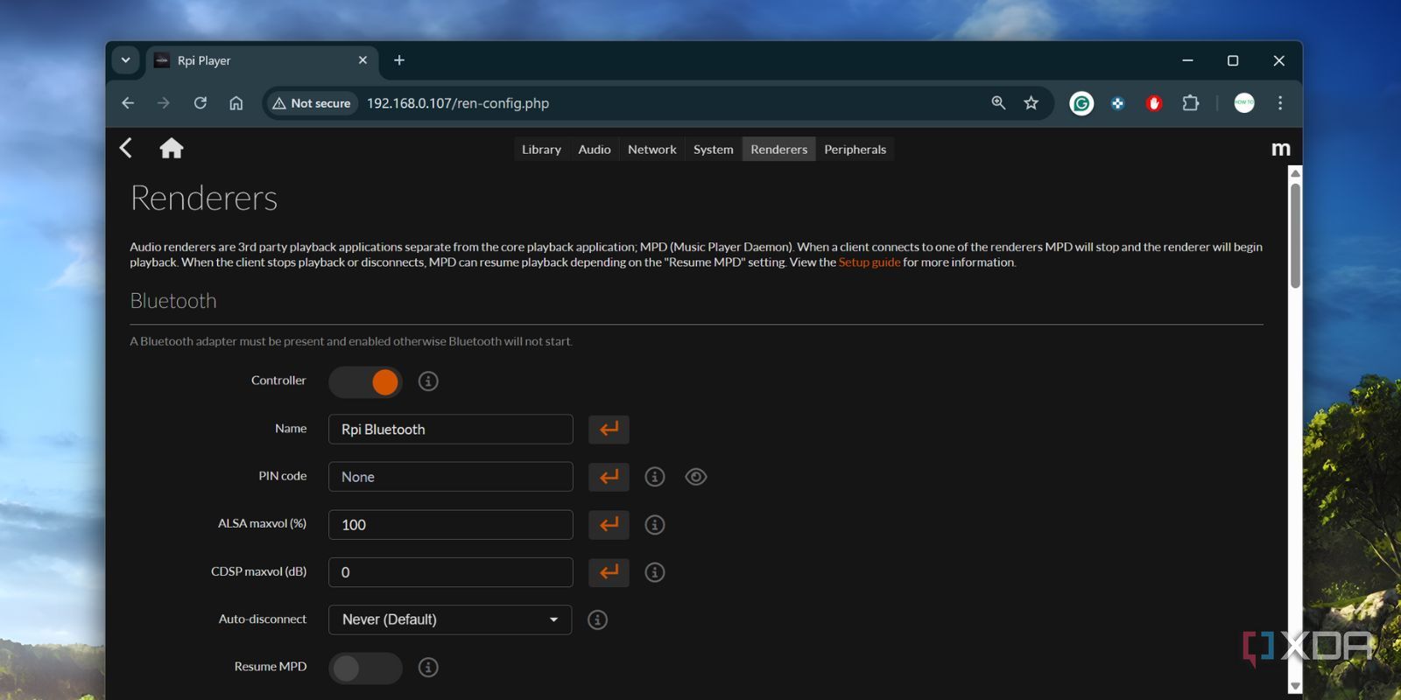Open the Auto-disconnect dropdown
Image resolution: width=1401 pixels, height=700 pixels.
tap(450, 619)
